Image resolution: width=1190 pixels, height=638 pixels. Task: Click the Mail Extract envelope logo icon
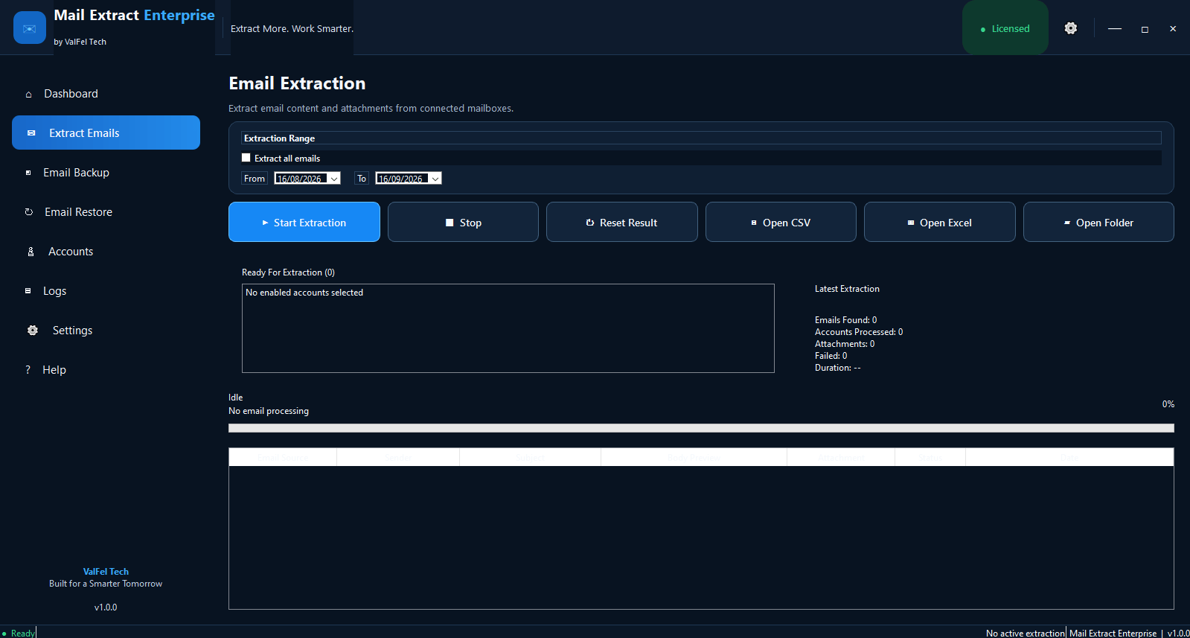coord(30,28)
